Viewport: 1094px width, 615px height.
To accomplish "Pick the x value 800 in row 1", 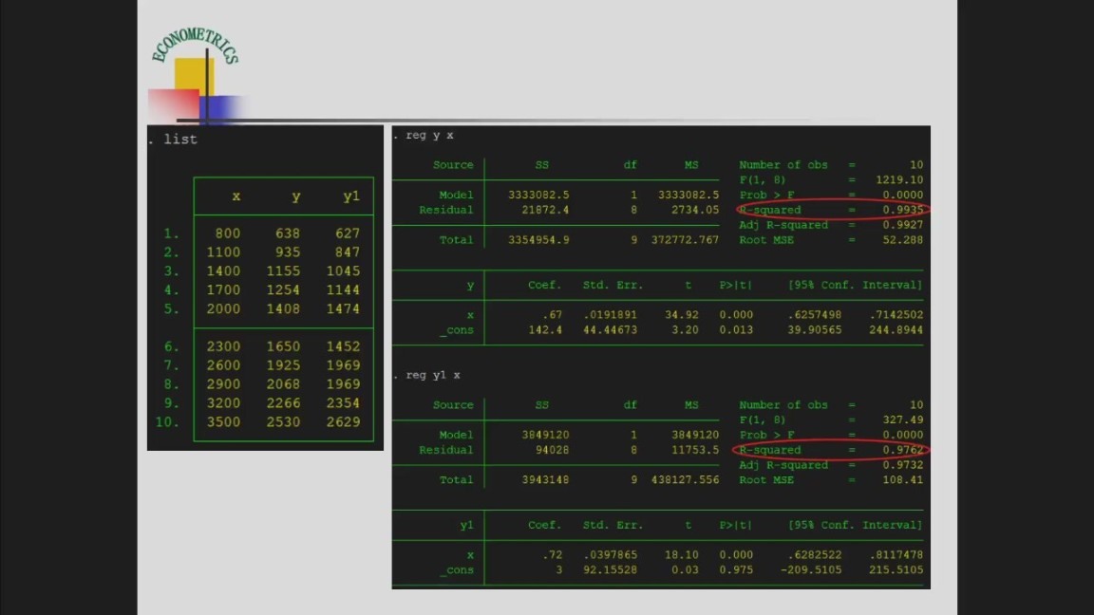I will (228, 233).
